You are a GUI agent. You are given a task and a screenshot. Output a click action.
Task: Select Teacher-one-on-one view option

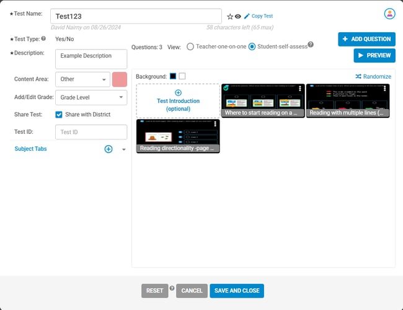[190, 46]
